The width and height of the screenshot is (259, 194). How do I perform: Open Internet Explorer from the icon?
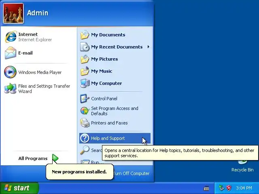tap(11, 37)
